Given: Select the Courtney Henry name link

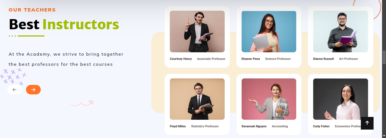Looking at the screenshot, I should point(181,59).
